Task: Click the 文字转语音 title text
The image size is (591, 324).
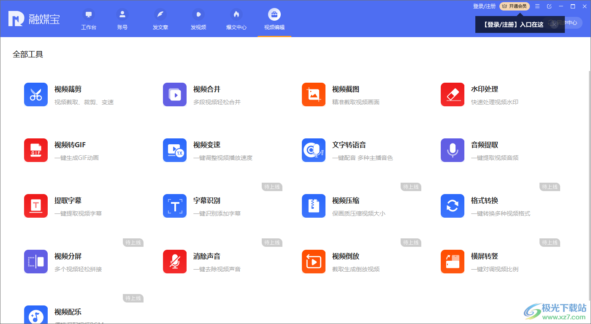Action: point(349,145)
